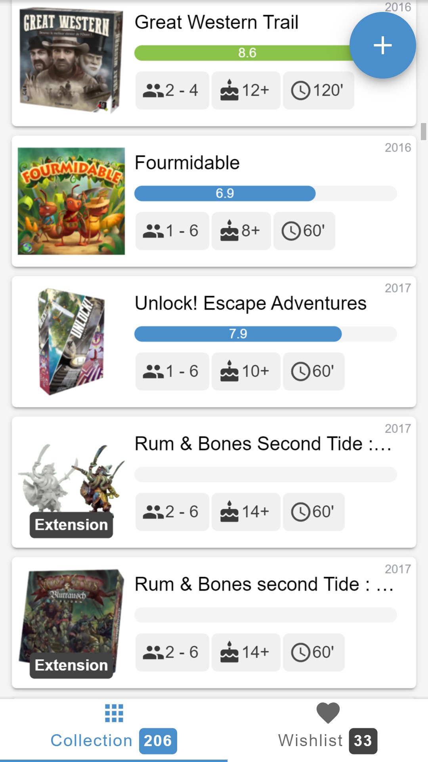Tap the Fourmidable 1 - 6 players icon
Viewport: 428px width, 762px height.
(x=153, y=231)
